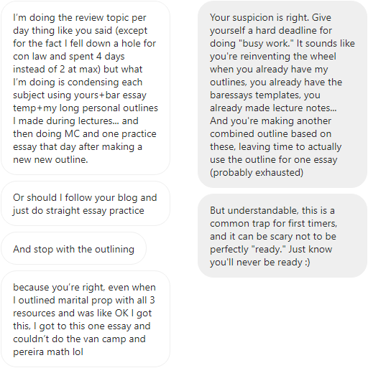Select the gray "Your suspicion is right" reply

point(282,95)
